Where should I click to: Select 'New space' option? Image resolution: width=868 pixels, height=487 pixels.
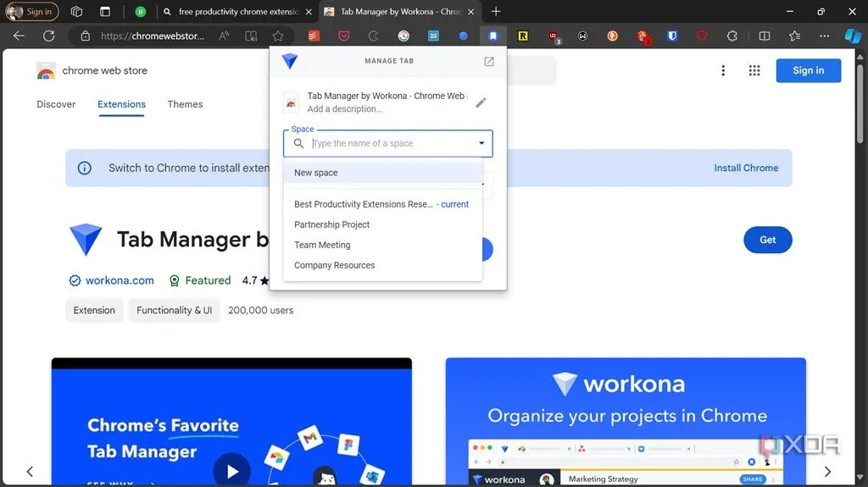[x=382, y=173]
